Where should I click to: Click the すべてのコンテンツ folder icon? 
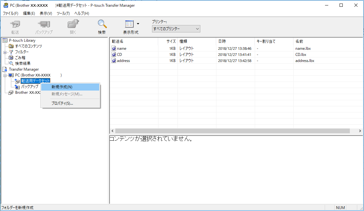point(11,46)
